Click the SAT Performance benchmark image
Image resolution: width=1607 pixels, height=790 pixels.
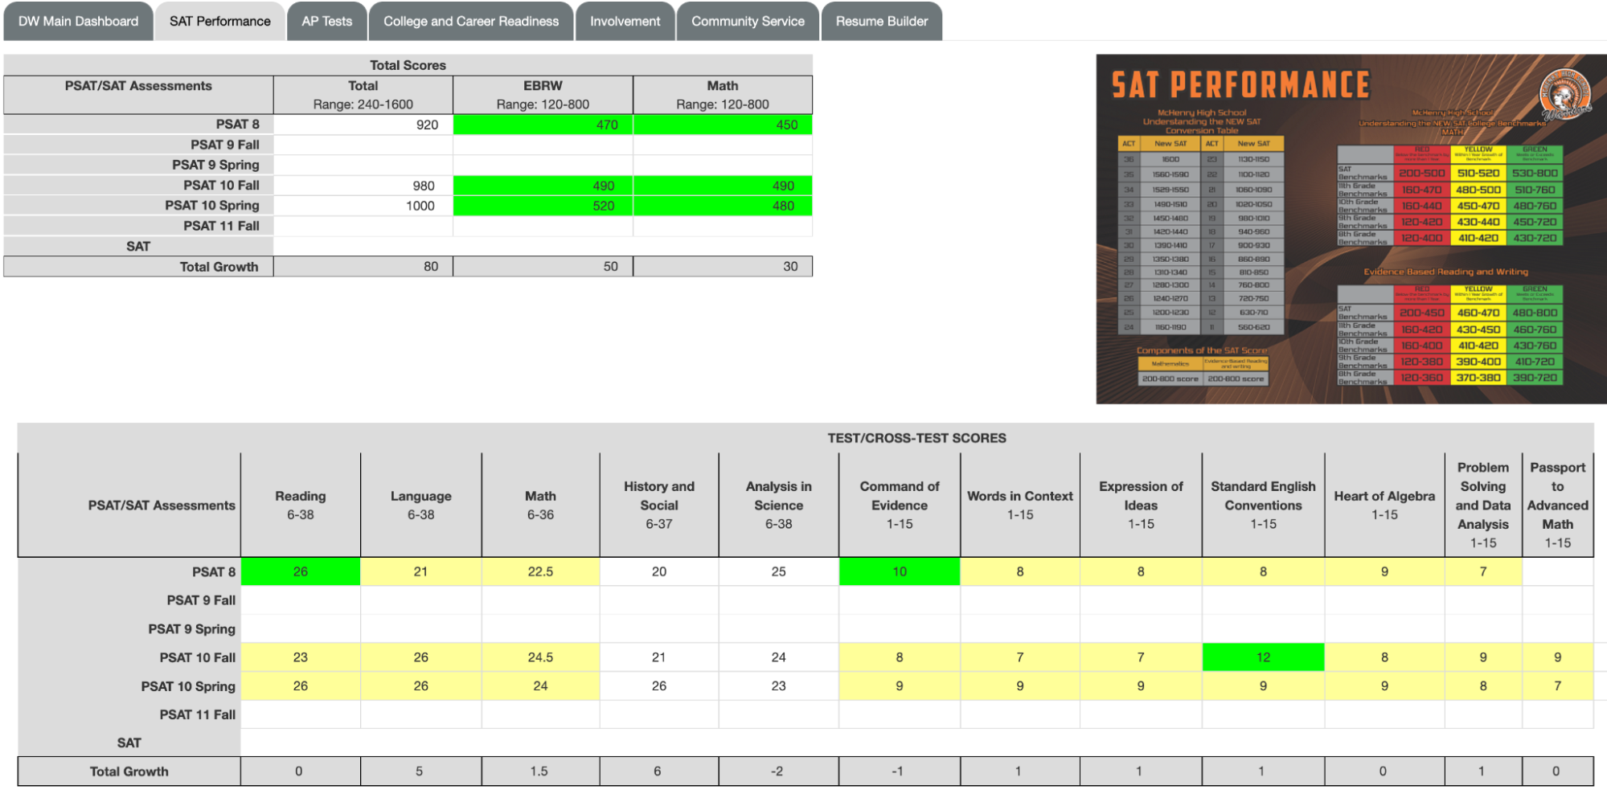(x=1351, y=229)
